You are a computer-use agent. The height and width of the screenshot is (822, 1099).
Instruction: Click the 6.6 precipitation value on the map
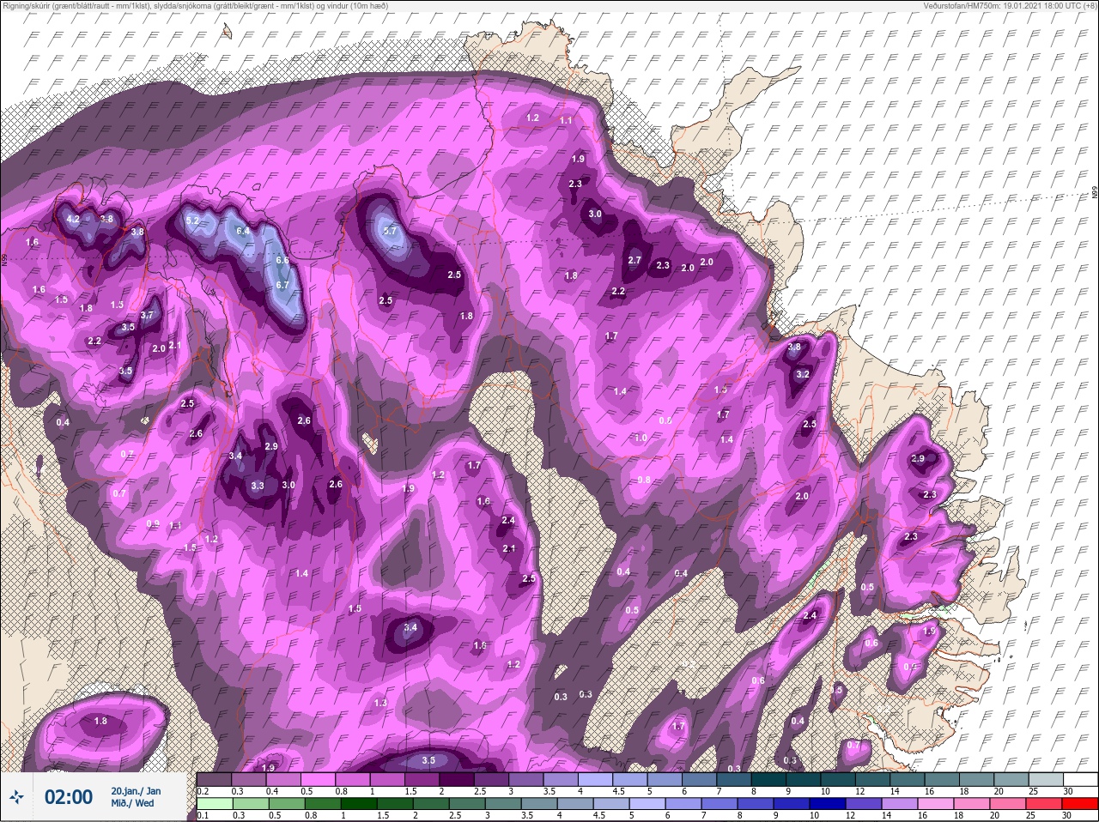coord(282,260)
